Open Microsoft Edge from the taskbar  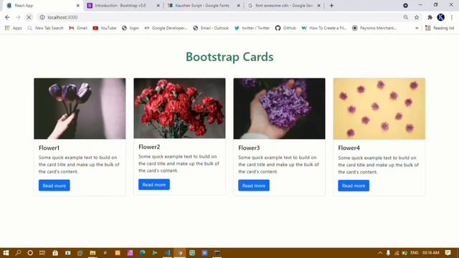pyautogui.click(x=143, y=253)
